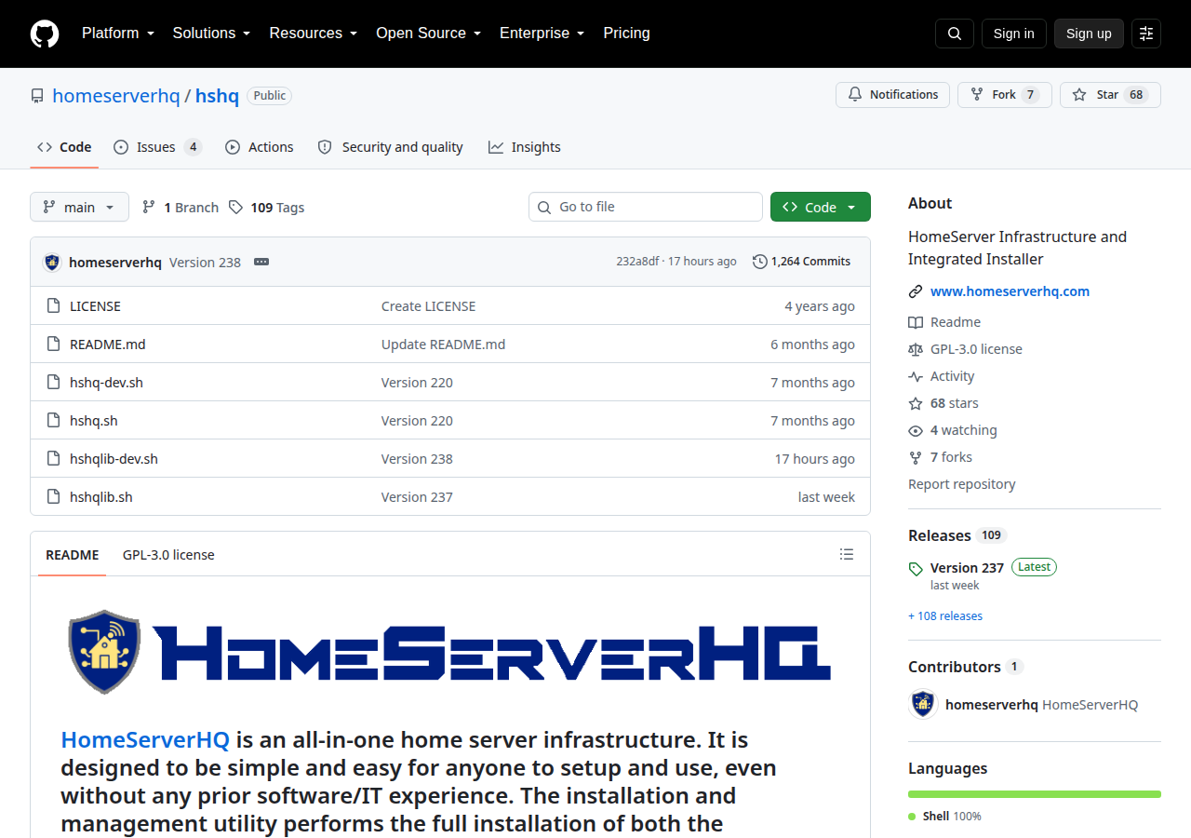This screenshot has height=838, width=1191.
Task: Expand the main branch selector
Action: click(x=79, y=207)
